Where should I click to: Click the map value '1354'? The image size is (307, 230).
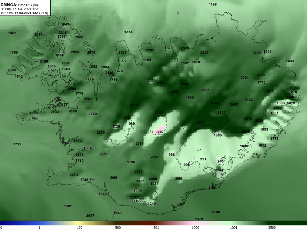128,32
